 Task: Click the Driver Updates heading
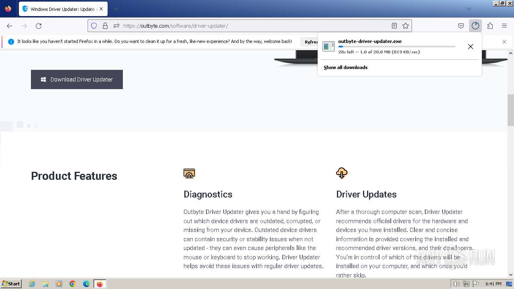click(x=366, y=194)
